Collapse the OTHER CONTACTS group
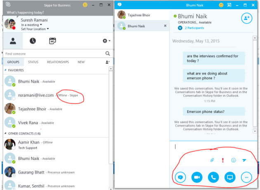 [5, 133]
